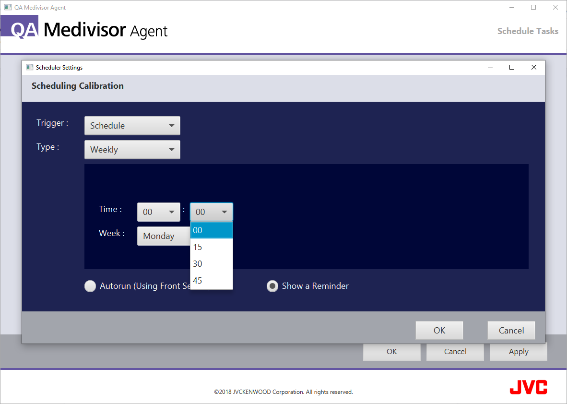
Task: Select 15 in the minutes list
Action: coord(212,247)
